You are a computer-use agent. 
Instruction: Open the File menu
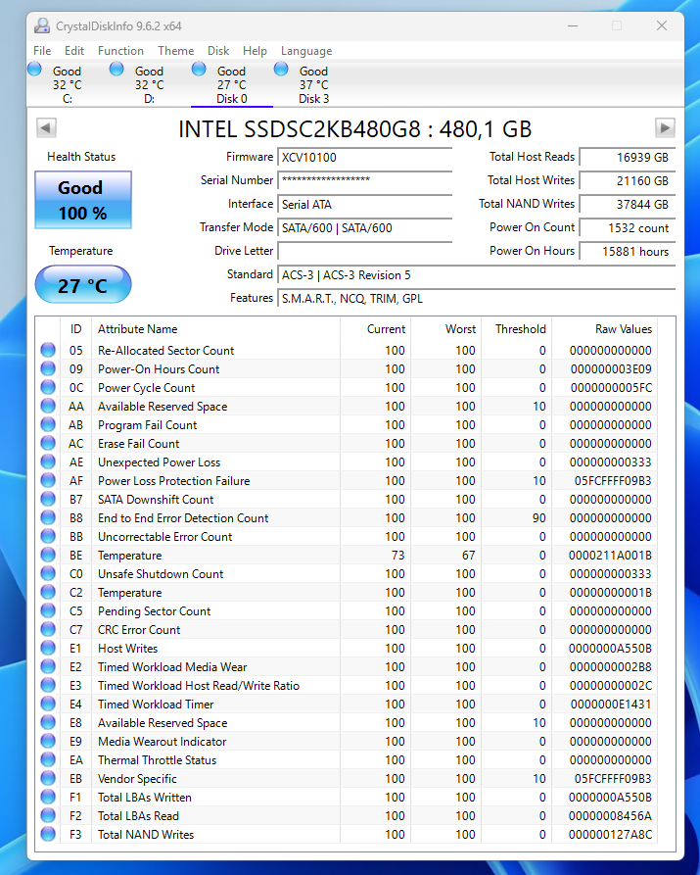42,51
